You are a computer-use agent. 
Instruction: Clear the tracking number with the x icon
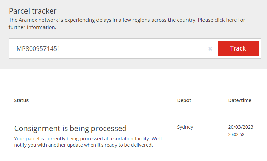210,49
